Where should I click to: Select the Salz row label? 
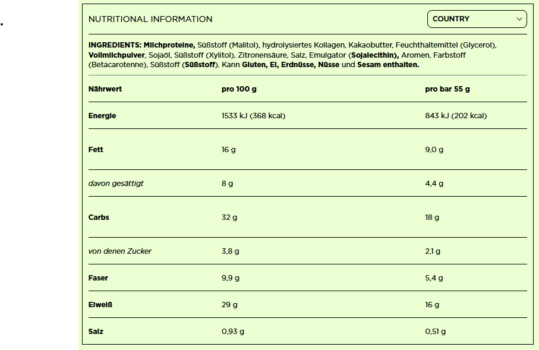[96, 332]
